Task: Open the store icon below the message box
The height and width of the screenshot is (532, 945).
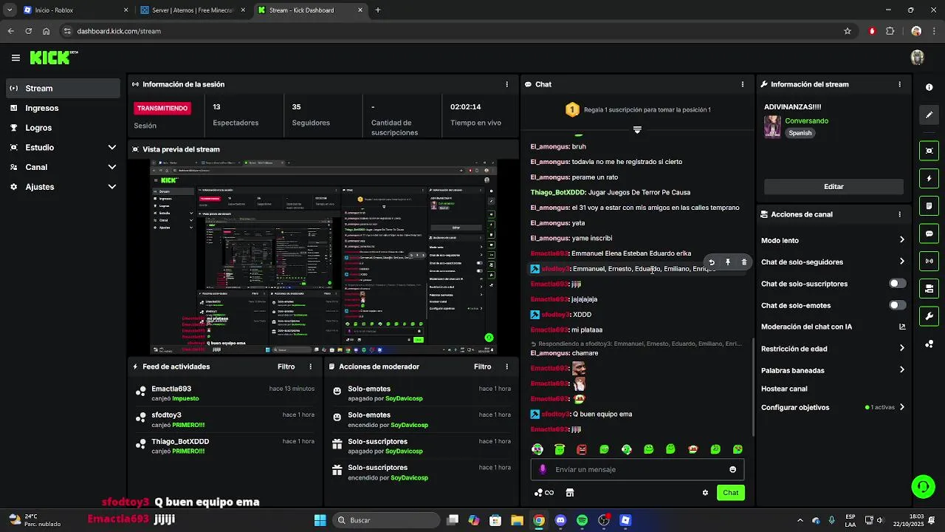Action: pos(569,493)
